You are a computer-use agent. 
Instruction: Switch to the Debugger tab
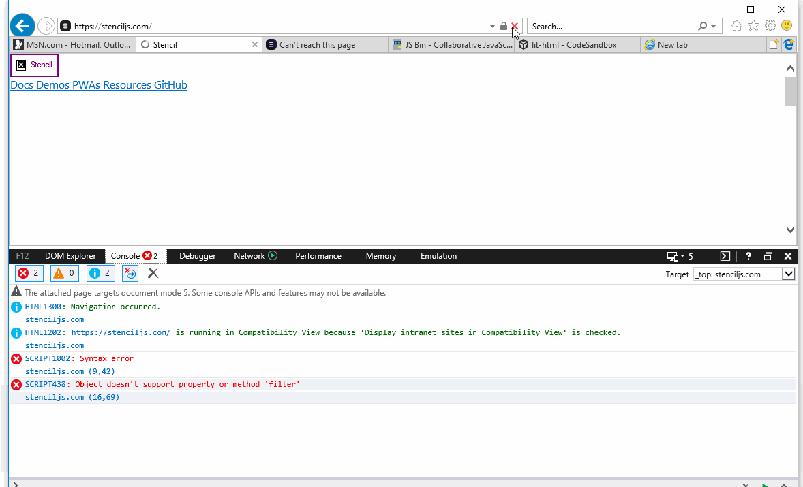pos(197,255)
